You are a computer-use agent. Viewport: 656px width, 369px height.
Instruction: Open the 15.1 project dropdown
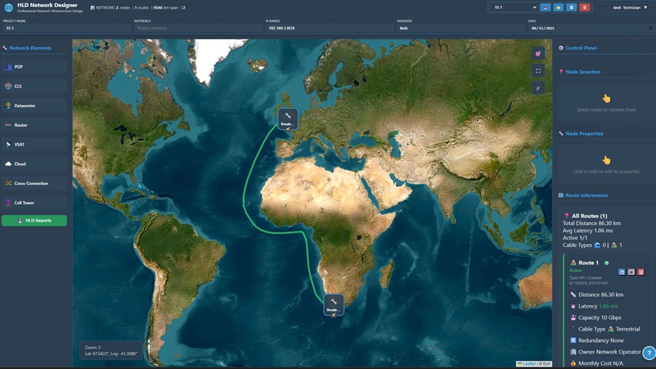coord(514,8)
